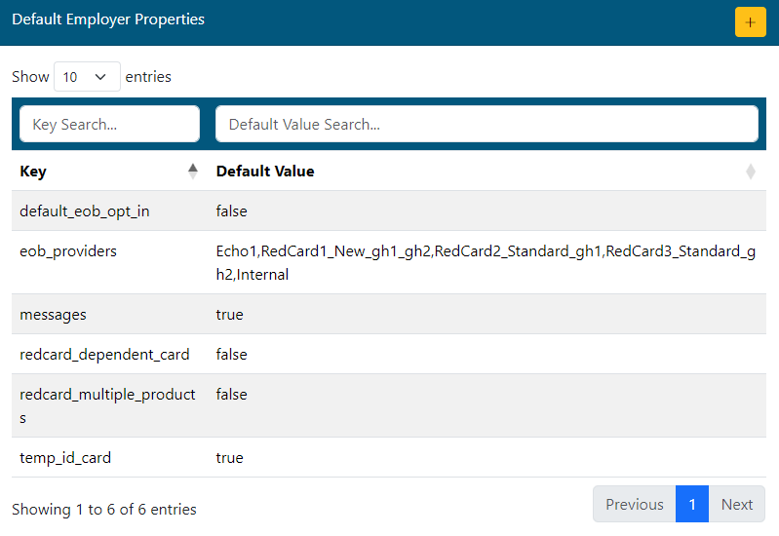Select the eob_providers key cell
Viewport: 779px width, 536px height.
(x=68, y=251)
